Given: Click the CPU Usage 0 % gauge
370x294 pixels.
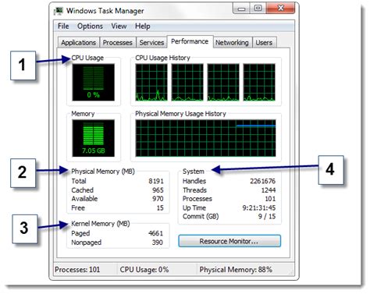Looking at the screenshot, I should (94, 82).
